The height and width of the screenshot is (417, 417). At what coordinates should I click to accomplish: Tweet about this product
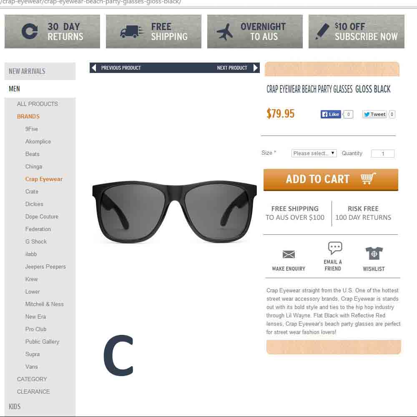click(375, 114)
